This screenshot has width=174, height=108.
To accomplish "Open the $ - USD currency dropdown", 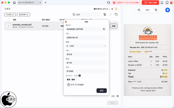I will click(86, 46).
